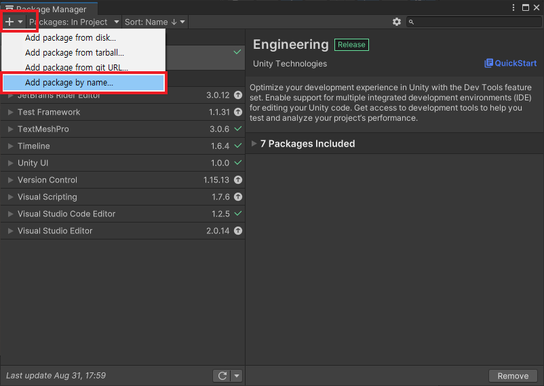This screenshot has width=544, height=386.
Task: Click the Engineering title heading
Action: click(x=291, y=44)
